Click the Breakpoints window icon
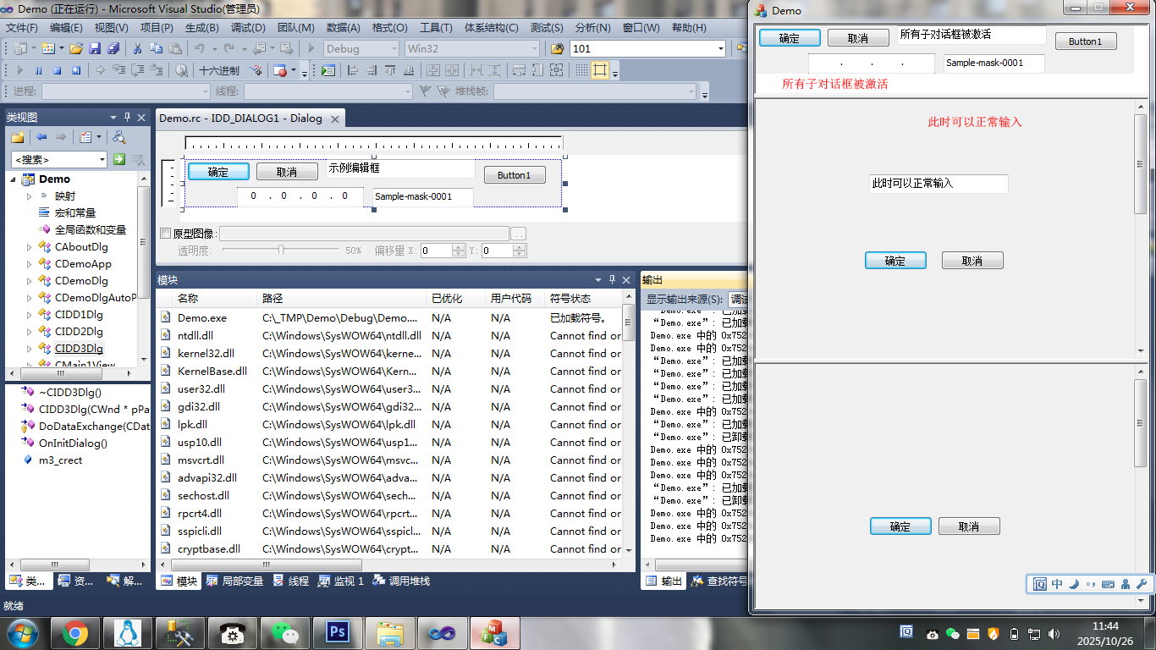Screen dimensions: 1156x650 pos(280,70)
